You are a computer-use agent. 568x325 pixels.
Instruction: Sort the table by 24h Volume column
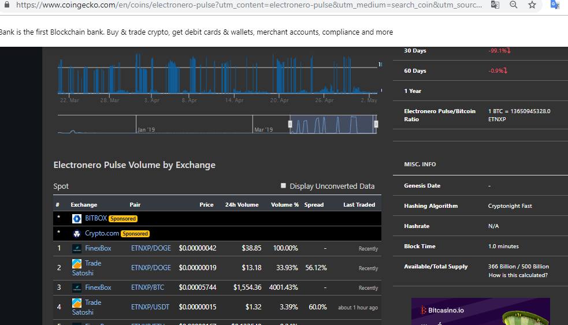click(242, 205)
